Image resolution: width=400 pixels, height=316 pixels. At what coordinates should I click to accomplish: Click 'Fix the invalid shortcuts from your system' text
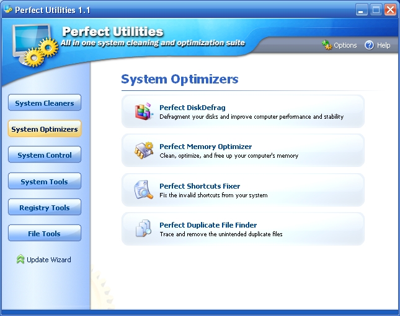[213, 195]
